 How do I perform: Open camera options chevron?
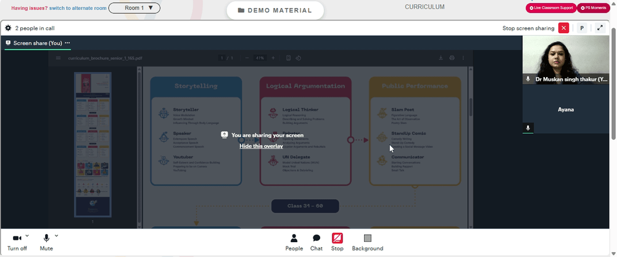tap(27, 236)
